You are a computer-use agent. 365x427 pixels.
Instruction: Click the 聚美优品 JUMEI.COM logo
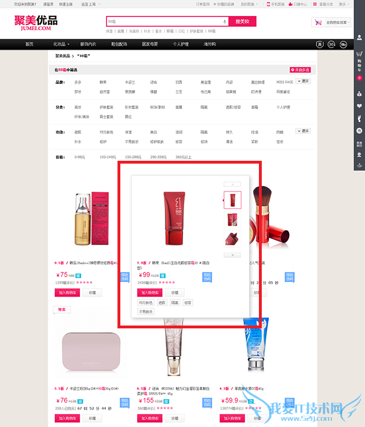(x=36, y=23)
